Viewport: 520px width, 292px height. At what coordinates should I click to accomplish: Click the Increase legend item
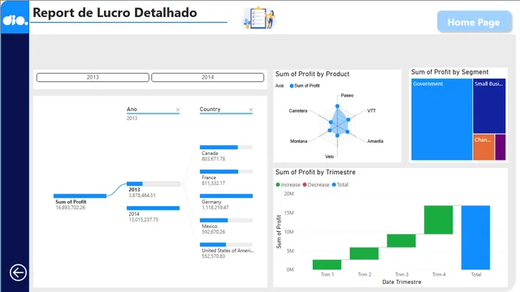288,185
